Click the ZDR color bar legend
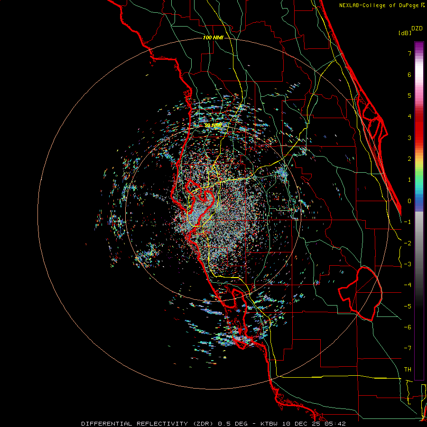 (419, 211)
